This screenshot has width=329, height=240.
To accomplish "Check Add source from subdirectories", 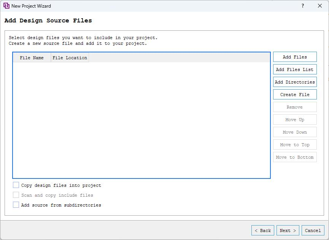I will point(16,205).
